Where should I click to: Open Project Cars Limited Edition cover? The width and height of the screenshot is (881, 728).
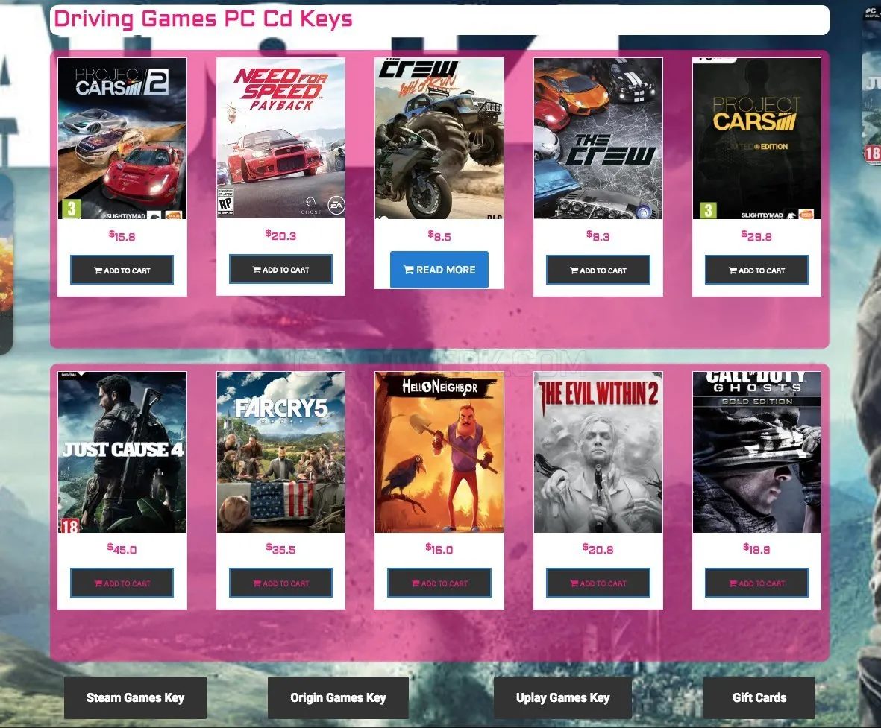pyautogui.click(x=757, y=138)
